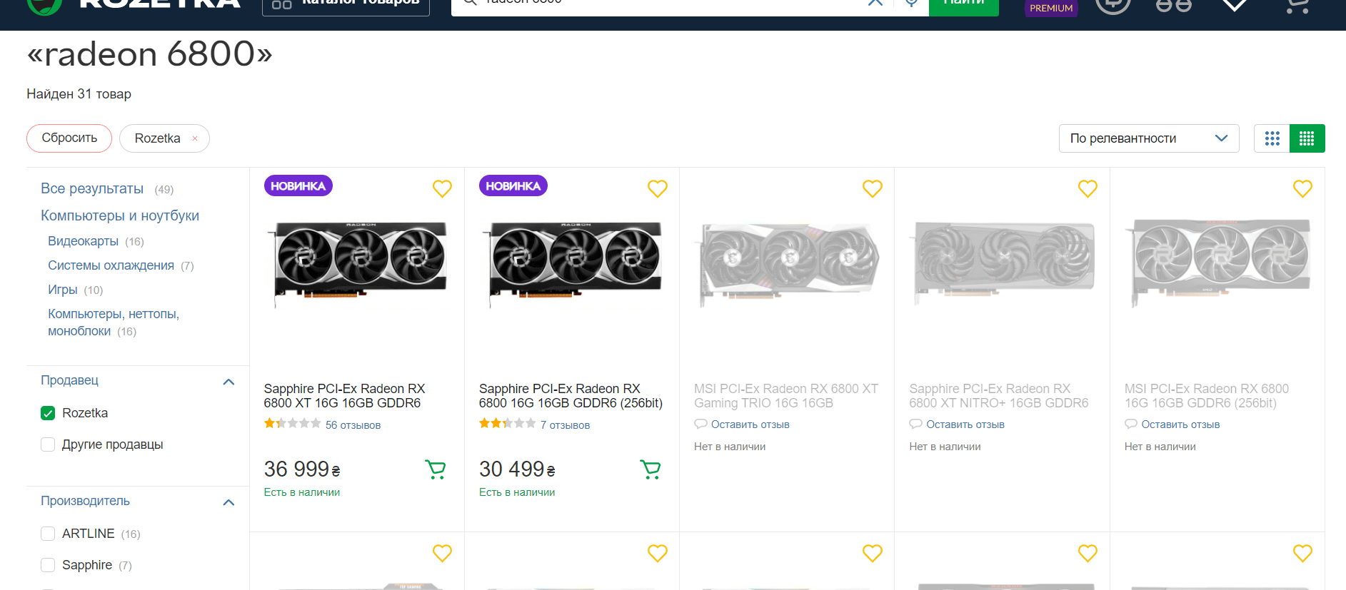Open Все результаты category link
1346x590 pixels.
(x=92, y=188)
